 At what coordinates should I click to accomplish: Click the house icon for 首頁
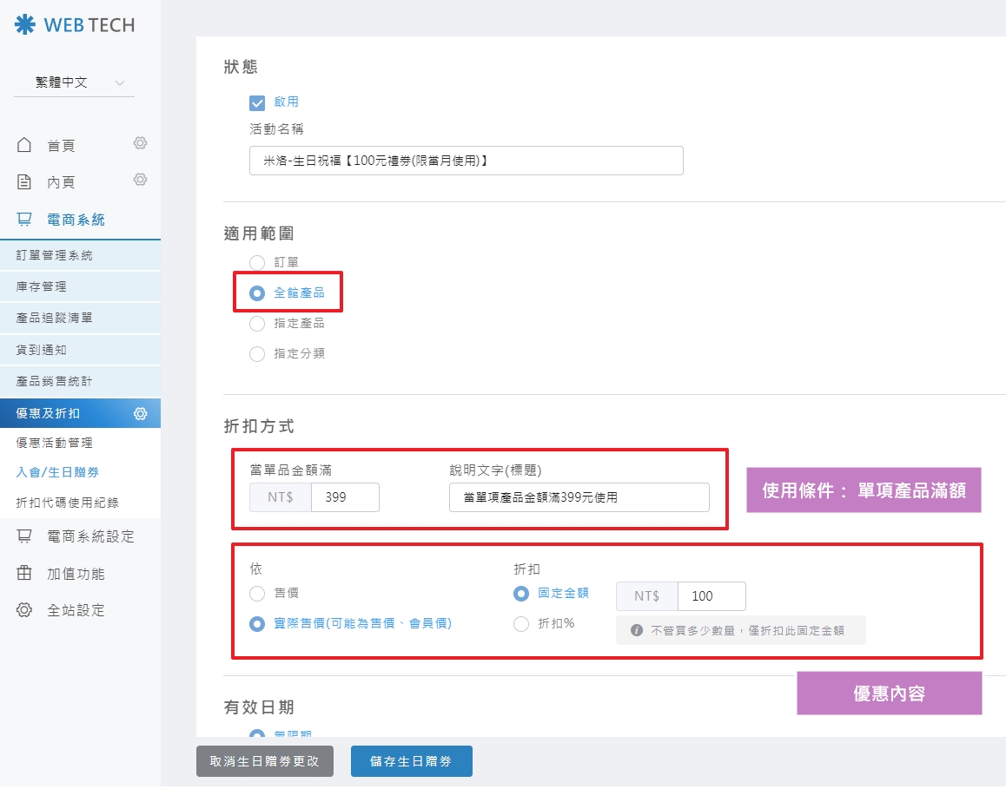(24, 145)
